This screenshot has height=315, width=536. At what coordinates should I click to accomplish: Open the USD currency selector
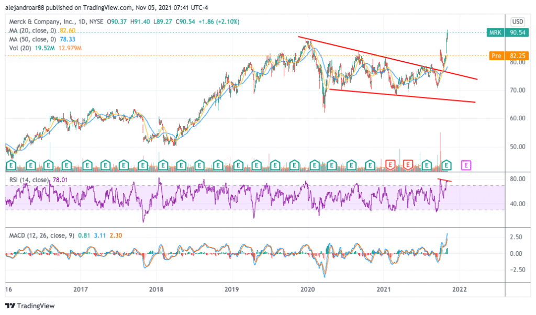(517, 22)
